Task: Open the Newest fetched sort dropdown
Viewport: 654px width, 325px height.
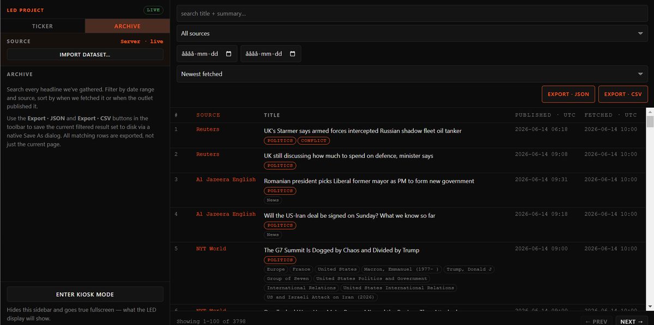Action: click(x=412, y=74)
